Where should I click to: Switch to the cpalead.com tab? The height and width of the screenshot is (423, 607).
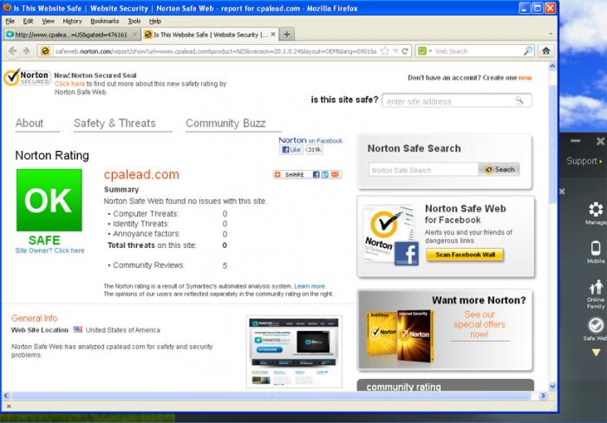click(x=72, y=35)
